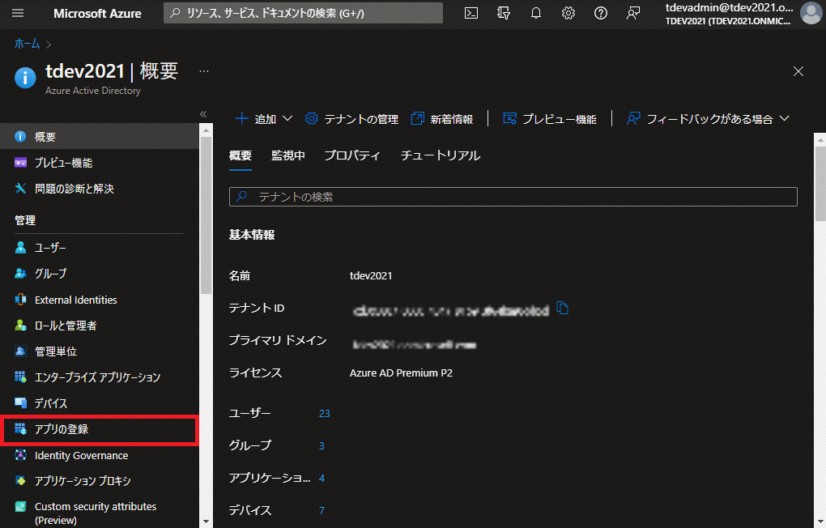Collapse the left navigation menu
The height and width of the screenshot is (528, 826).
(x=203, y=114)
